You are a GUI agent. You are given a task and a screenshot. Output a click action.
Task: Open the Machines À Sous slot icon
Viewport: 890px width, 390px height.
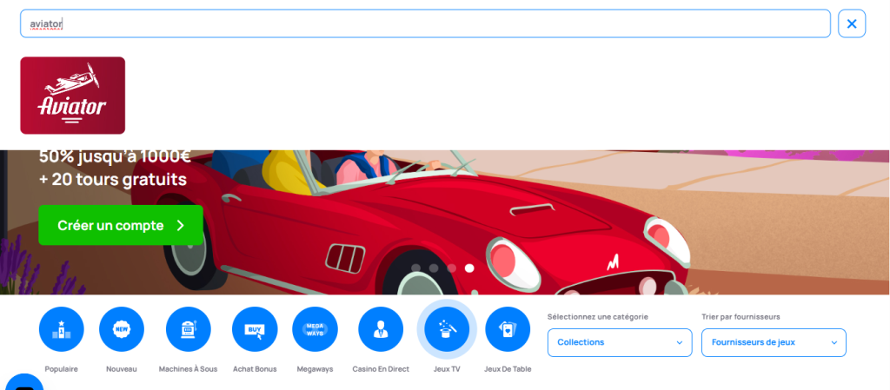coord(188,329)
